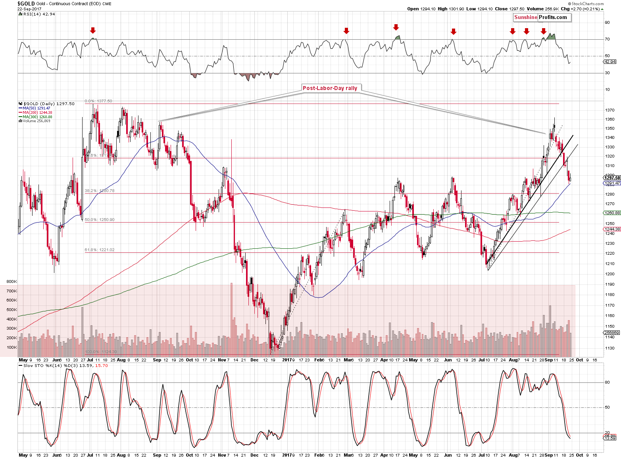Click the MA(200) 1244.38 legend entry

pos(35,113)
